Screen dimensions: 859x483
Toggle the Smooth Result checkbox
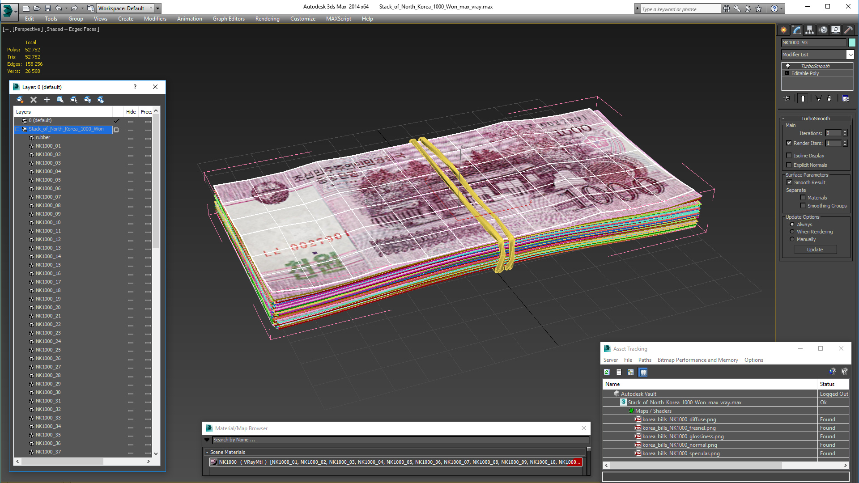click(790, 182)
